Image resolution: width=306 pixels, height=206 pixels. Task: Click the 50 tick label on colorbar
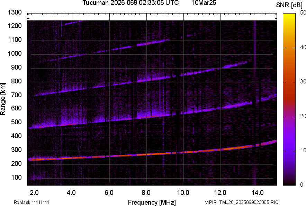click(x=303, y=13)
